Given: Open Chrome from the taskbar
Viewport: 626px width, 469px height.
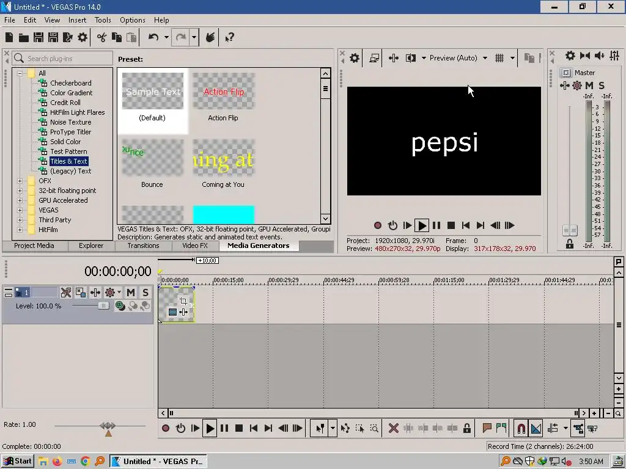Looking at the screenshot, I should (85, 462).
